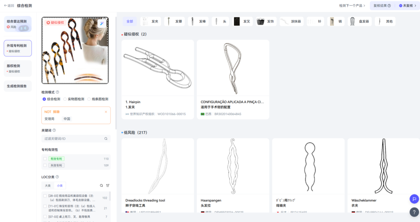Click the 生成检测报告 button
Viewport: 420px width, 222px height.
tap(17, 86)
